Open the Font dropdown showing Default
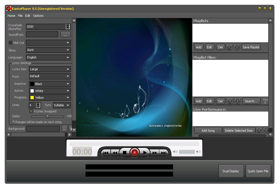This screenshot has height=191, width=280. pyautogui.click(x=50, y=76)
